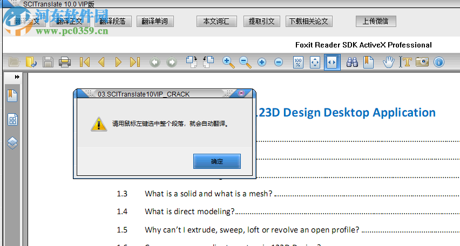Click the 提取引文 button
Image resolution: width=460 pixels, height=246 pixels.
[262, 21]
